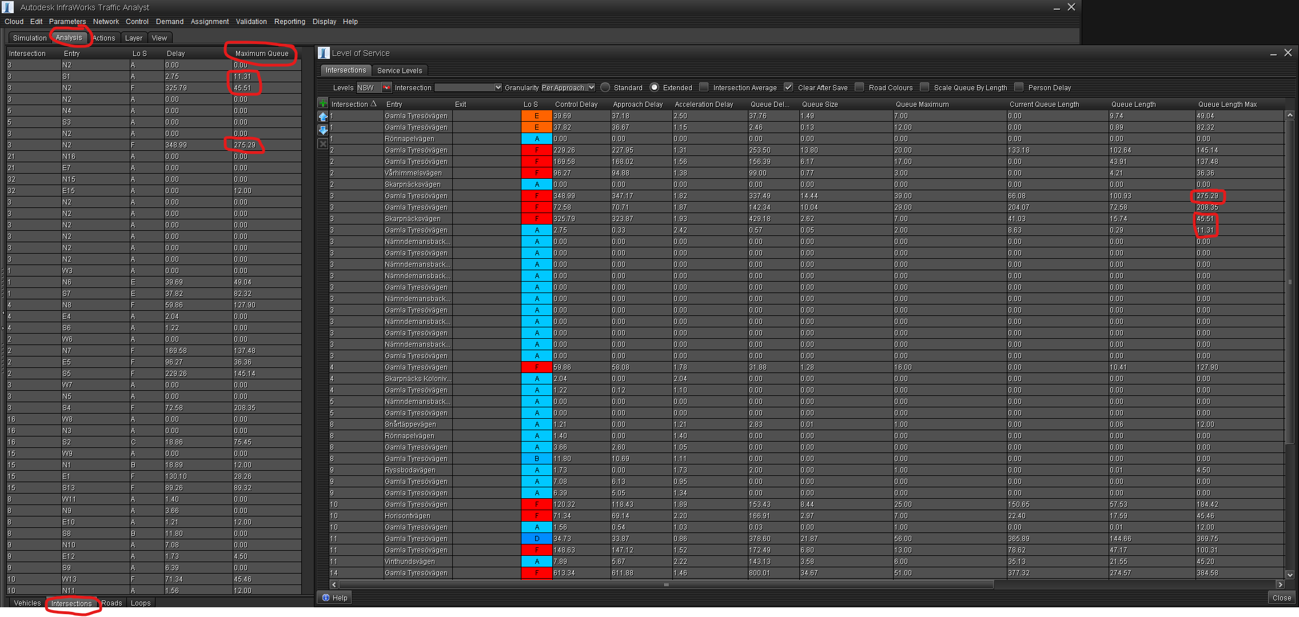Select the Standard radio button
This screenshot has height=617, width=1299.
[x=605, y=87]
